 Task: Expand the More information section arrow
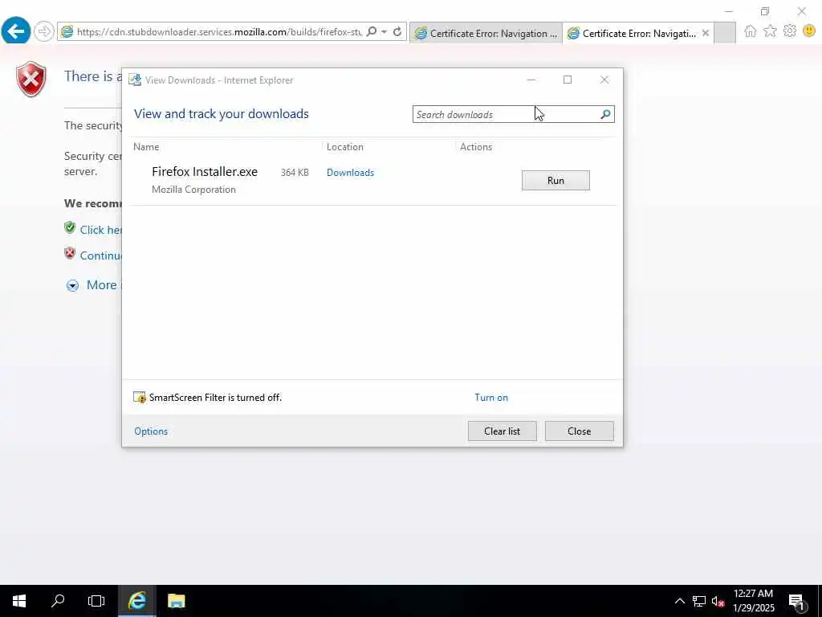coord(72,285)
